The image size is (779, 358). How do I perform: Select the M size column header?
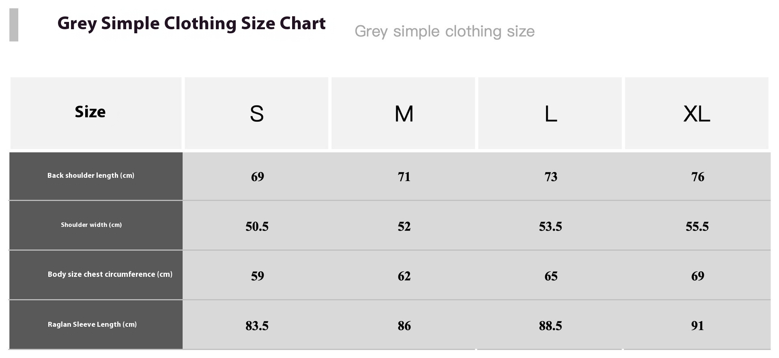(x=403, y=113)
